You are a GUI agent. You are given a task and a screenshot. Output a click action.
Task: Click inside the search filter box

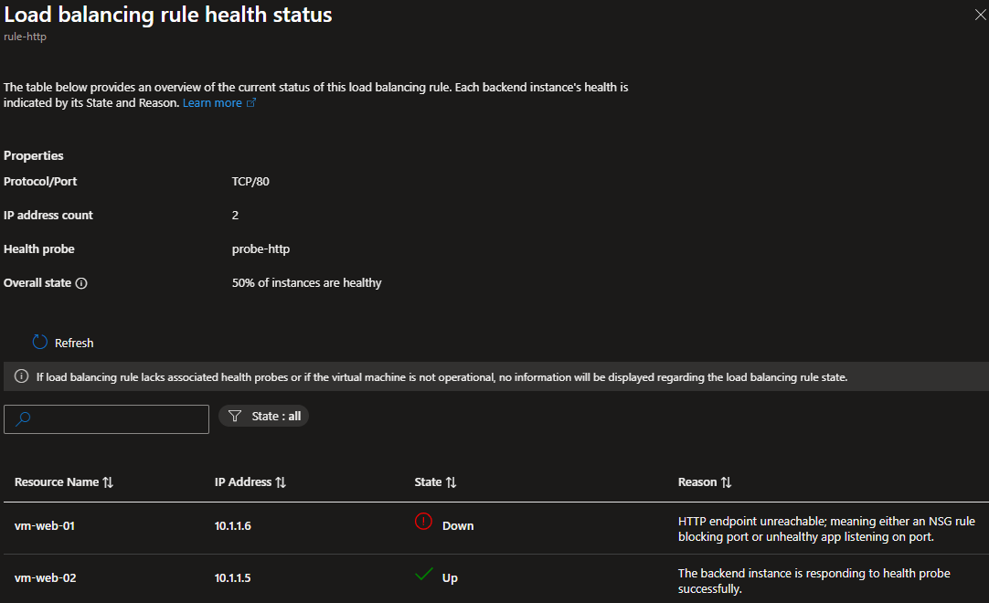tap(106, 418)
